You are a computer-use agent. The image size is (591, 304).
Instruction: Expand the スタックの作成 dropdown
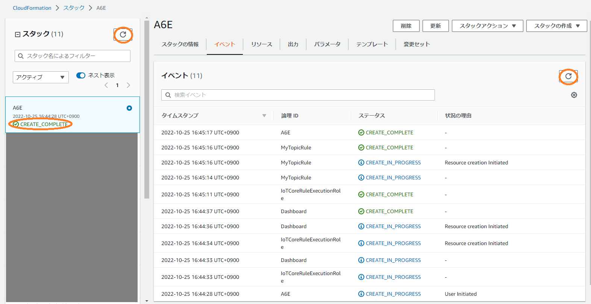pyautogui.click(x=556, y=26)
